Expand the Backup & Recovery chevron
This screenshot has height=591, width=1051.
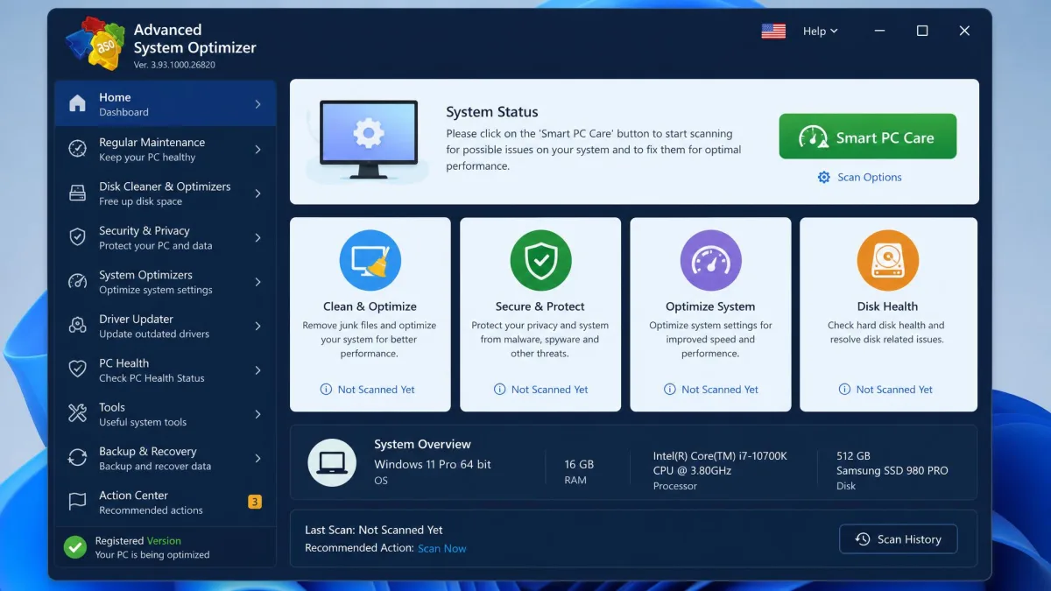point(257,458)
